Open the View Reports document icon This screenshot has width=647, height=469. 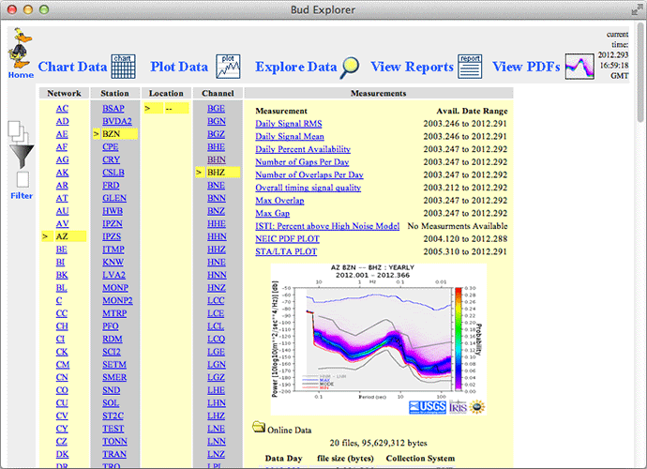point(470,67)
